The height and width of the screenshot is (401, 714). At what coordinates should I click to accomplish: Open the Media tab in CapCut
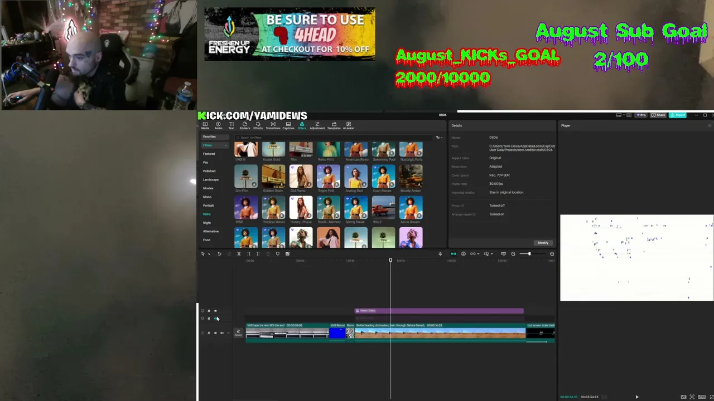click(x=205, y=126)
